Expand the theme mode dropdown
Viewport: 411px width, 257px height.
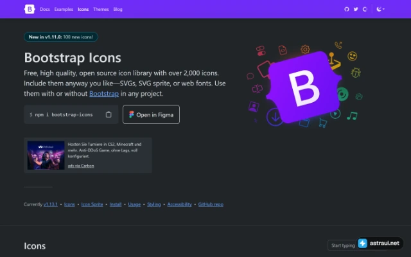380,9
